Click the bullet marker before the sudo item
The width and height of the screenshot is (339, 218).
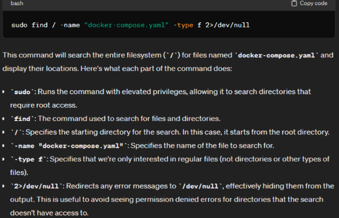click(3, 92)
